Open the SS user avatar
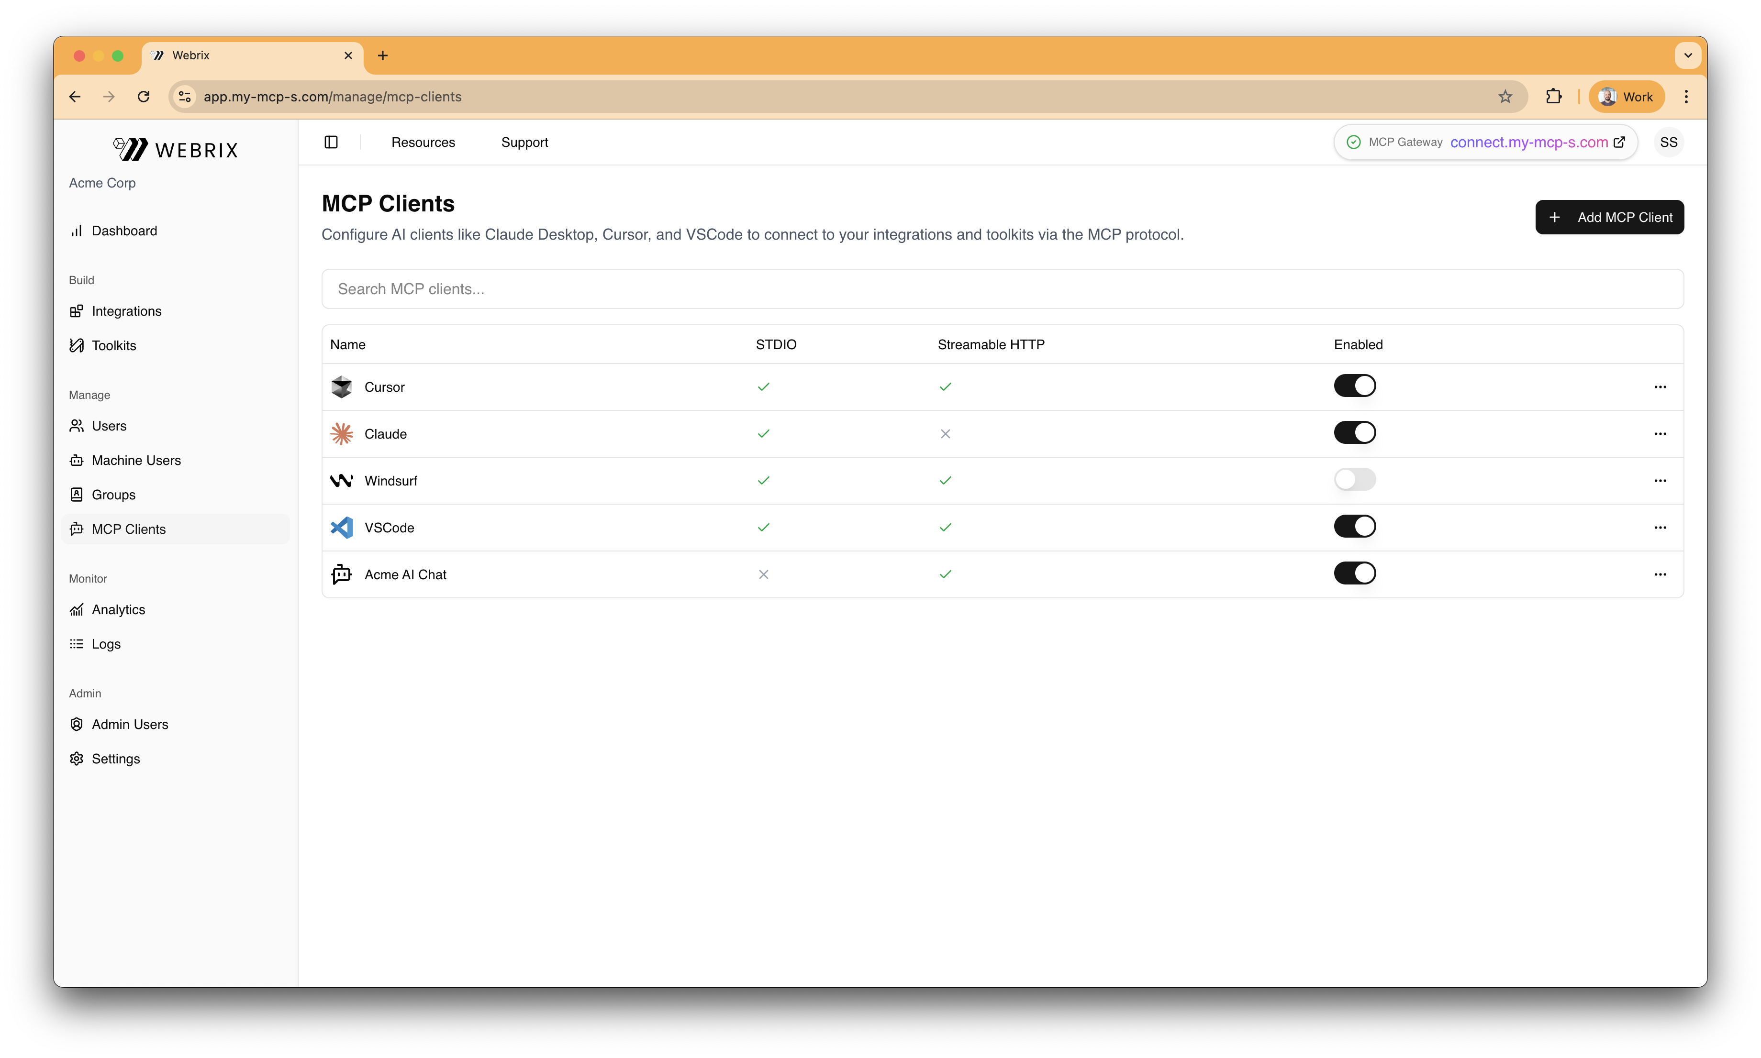The image size is (1761, 1058). 1668,142
